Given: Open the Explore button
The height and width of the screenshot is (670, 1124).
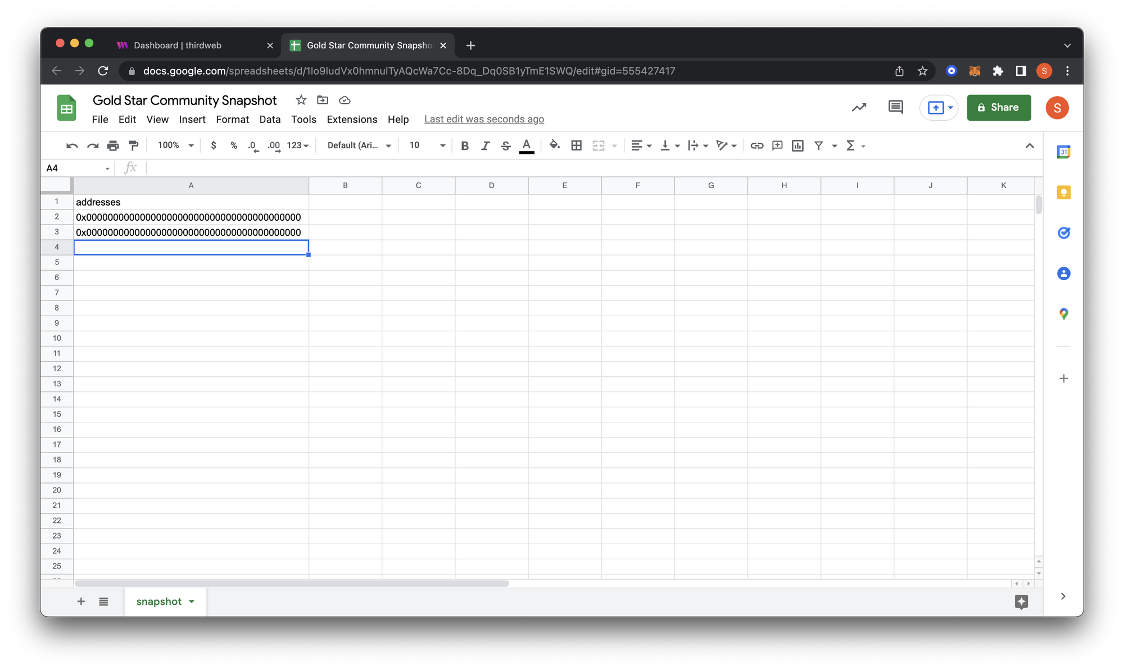Looking at the screenshot, I should click(x=1021, y=602).
